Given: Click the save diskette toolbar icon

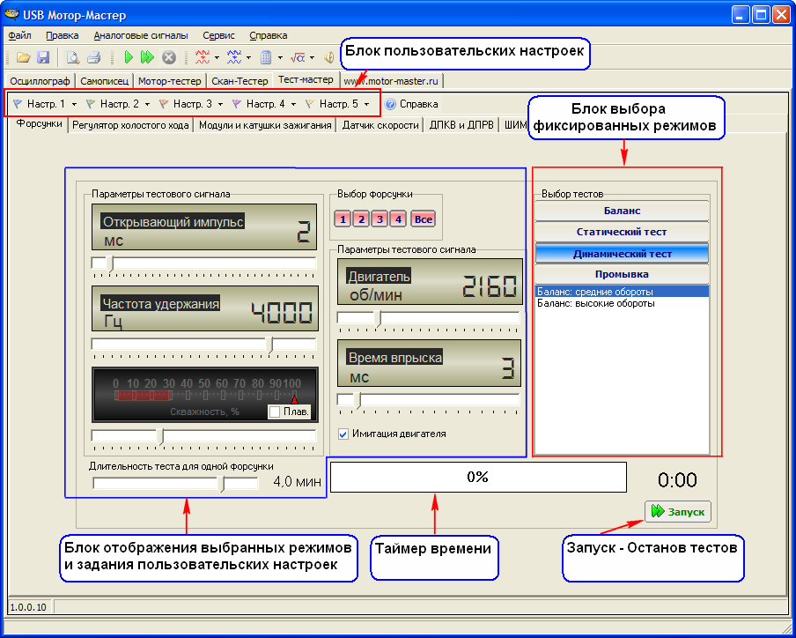Looking at the screenshot, I should pos(43,57).
